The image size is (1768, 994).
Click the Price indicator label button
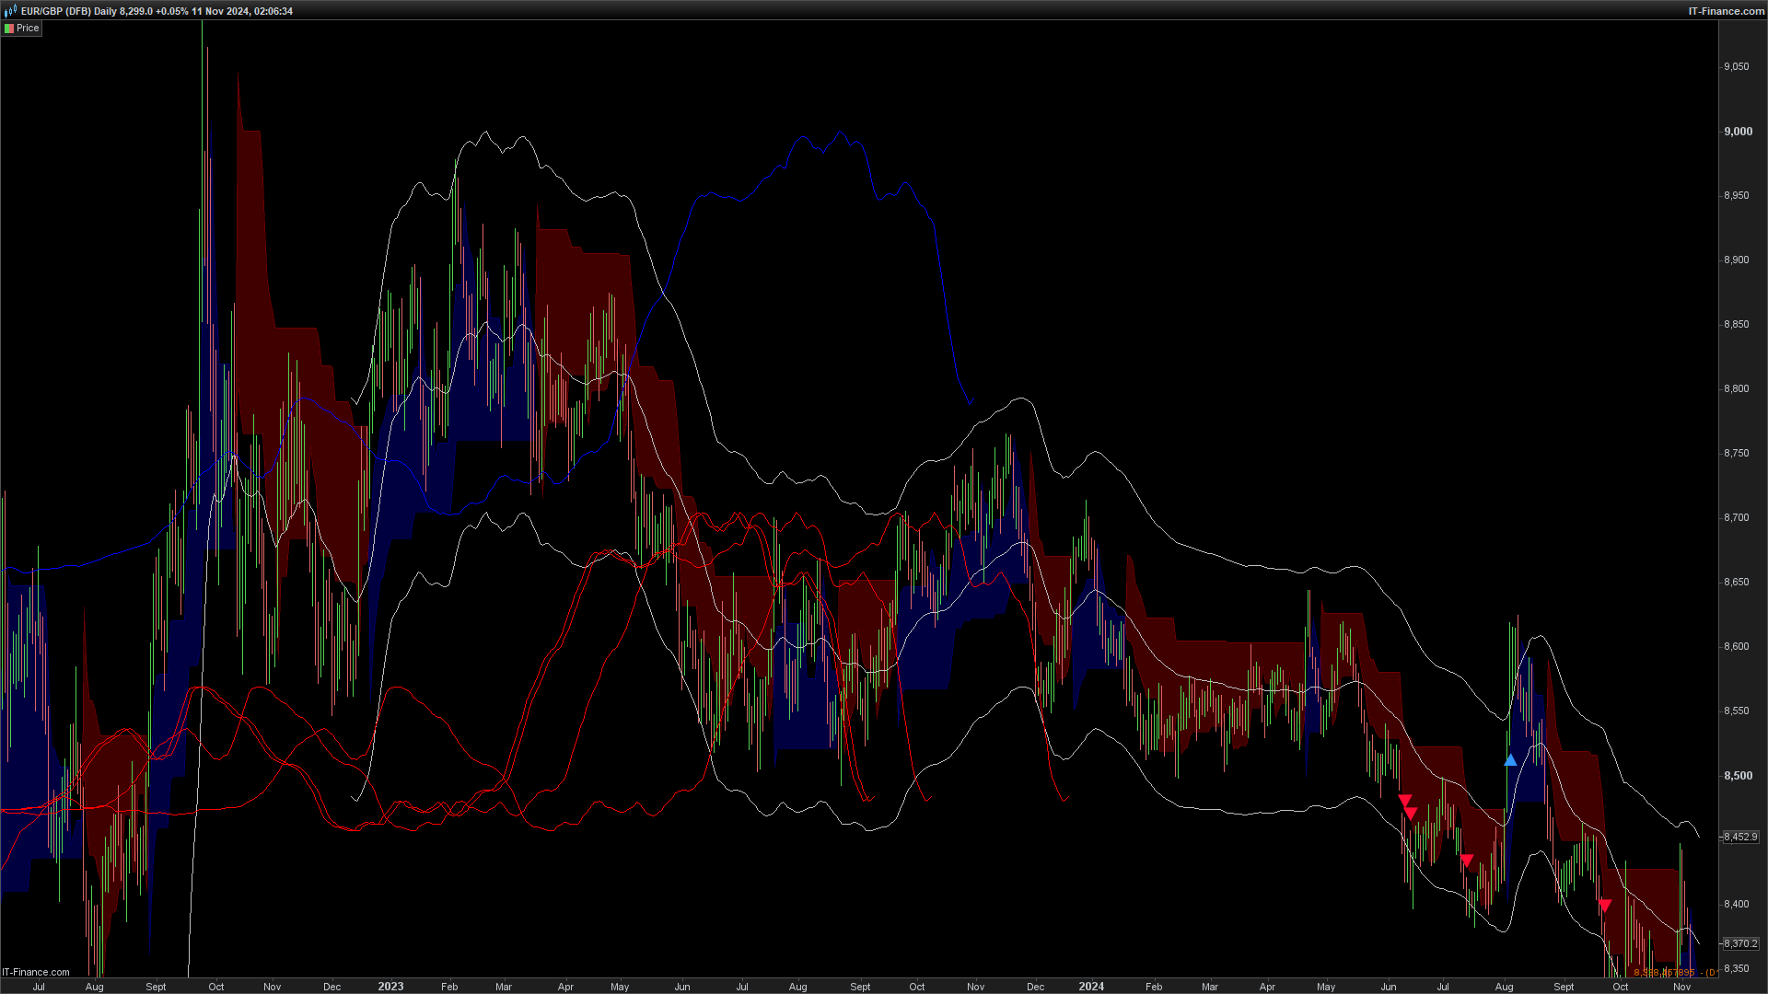tap(28, 29)
